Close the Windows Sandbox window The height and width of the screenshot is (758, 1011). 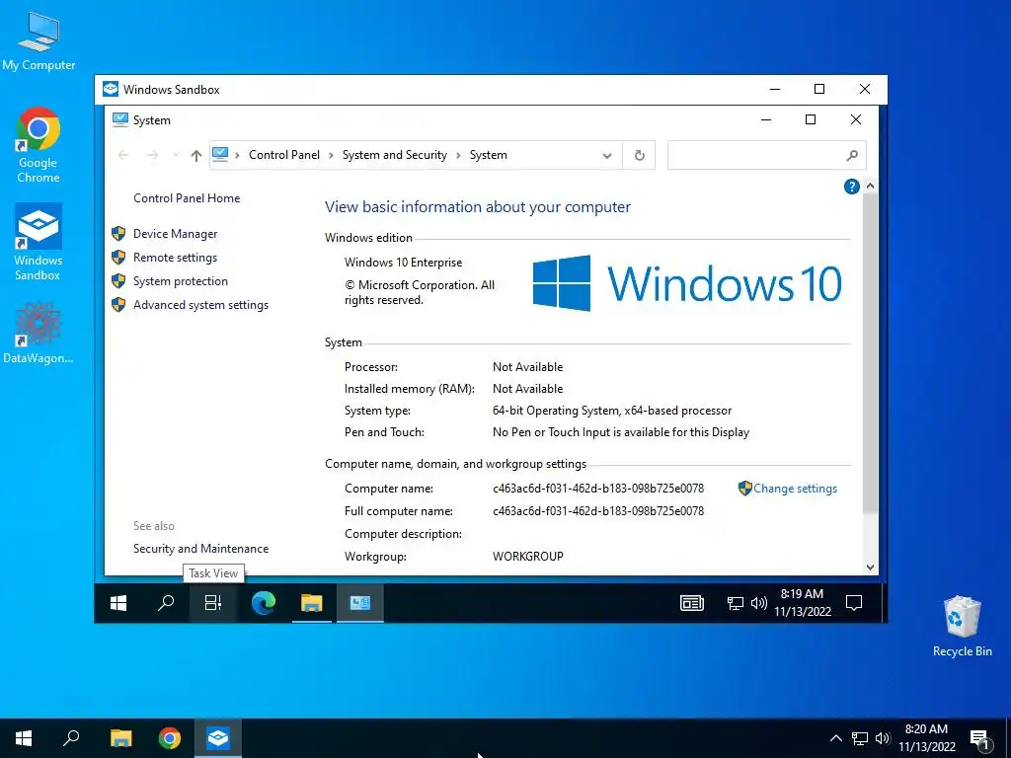865,89
